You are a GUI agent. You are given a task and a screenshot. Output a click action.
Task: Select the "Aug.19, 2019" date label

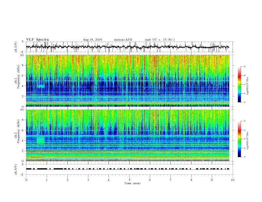coord(92,40)
